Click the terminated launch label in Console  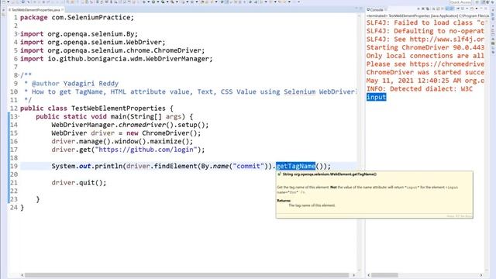pyautogui.click(x=428, y=15)
